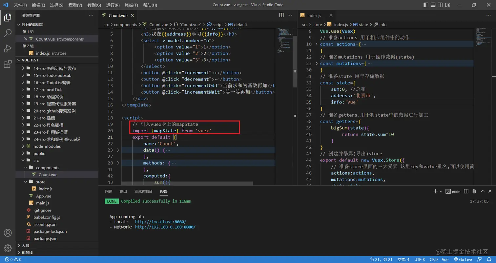Switch to the 输出 panel tab
The height and width of the screenshot is (263, 496).
pos(123,191)
